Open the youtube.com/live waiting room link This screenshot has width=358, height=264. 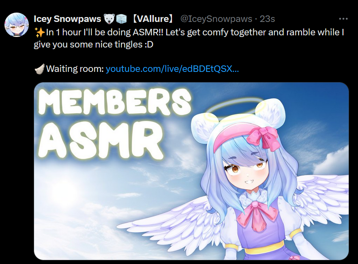(x=172, y=69)
